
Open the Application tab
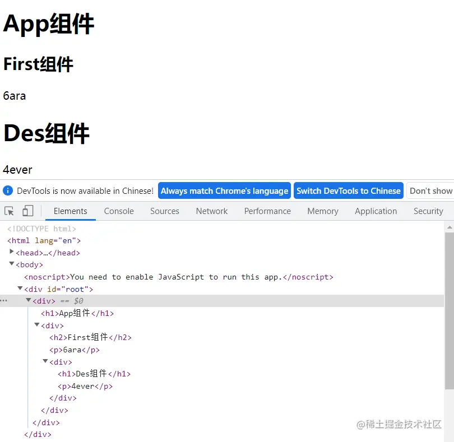point(376,211)
